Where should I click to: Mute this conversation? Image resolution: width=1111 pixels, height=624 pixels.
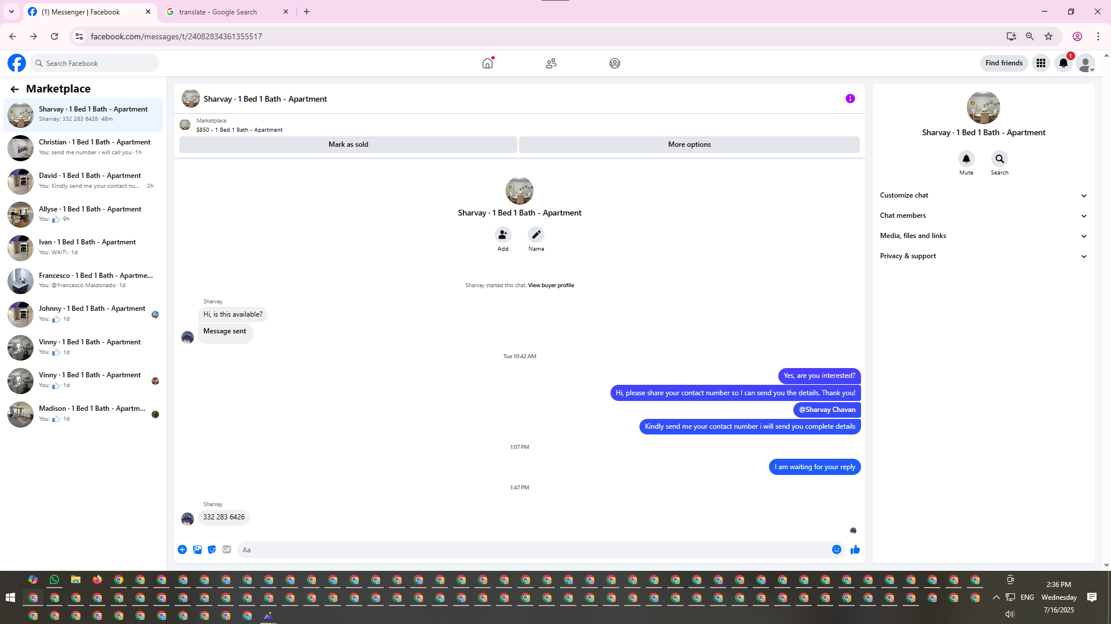pyautogui.click(x=966, y=159)
